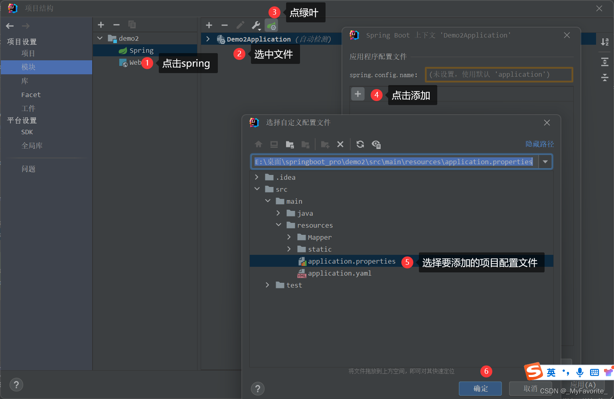The height and width of the screenshot is (399, 614).
Task: Click the microphone icon in the Sogou input bar
Action: point(579,372)
